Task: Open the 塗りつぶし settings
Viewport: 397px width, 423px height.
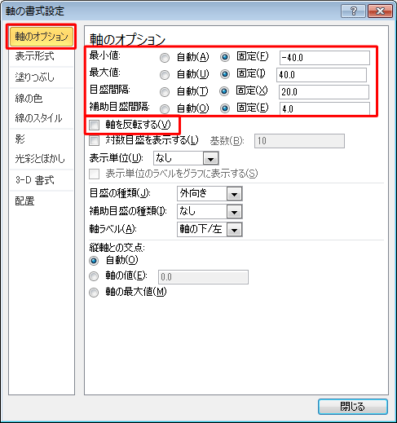Action: coord(34,77)
